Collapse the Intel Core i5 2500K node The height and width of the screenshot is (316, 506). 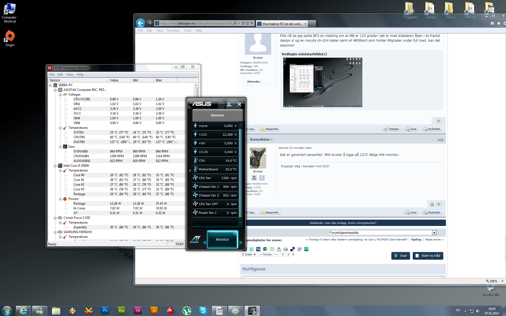tap(55, 166)
